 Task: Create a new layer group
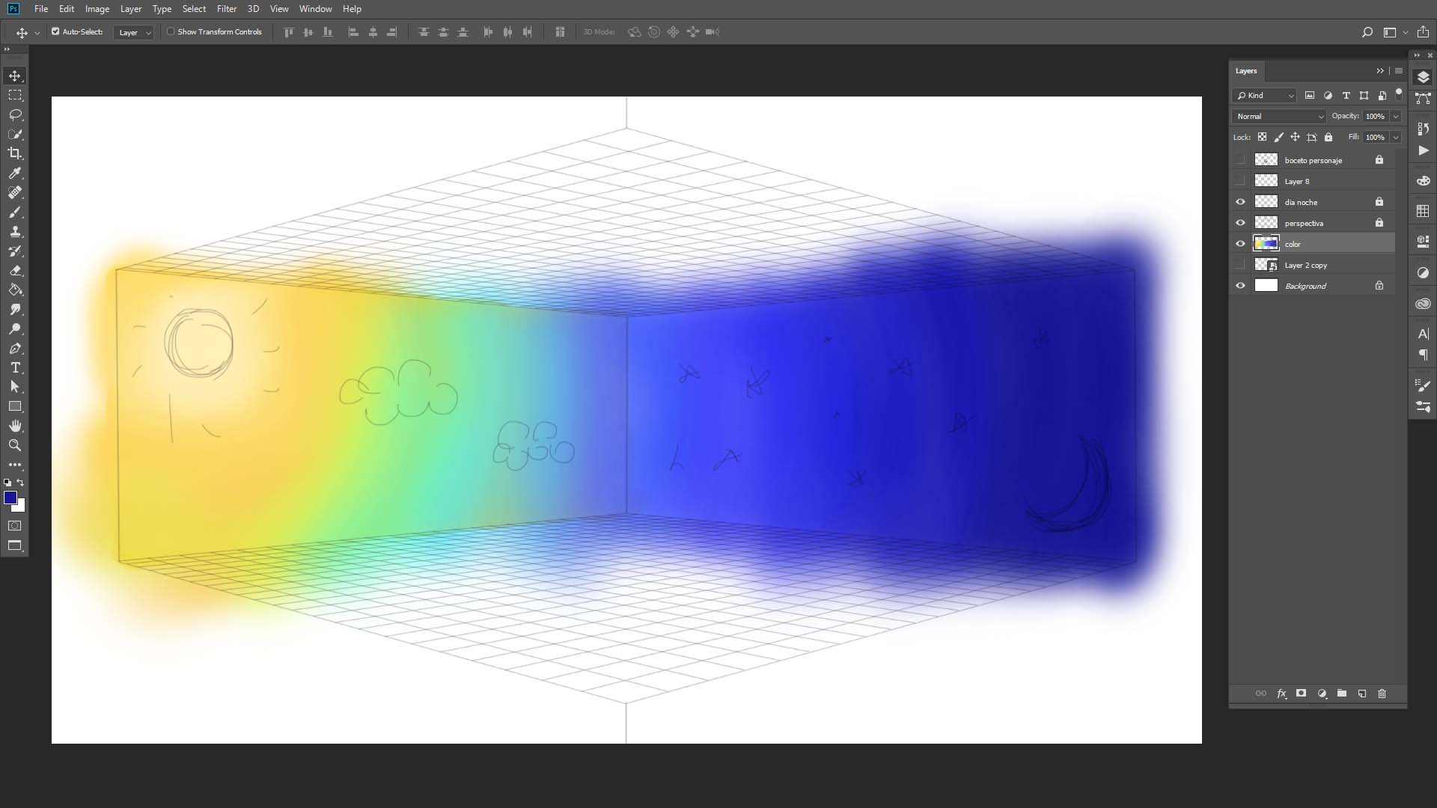click(x=1341, y=694)
